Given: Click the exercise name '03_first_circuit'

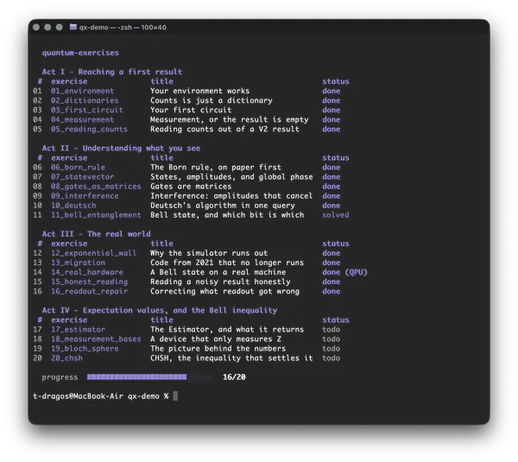Looking at the screenshot, I should 87,110.
